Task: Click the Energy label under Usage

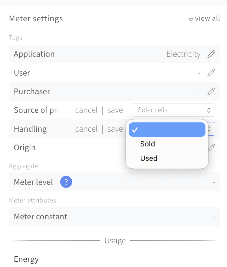Action: pyautogui.click(x=26, y=259)
